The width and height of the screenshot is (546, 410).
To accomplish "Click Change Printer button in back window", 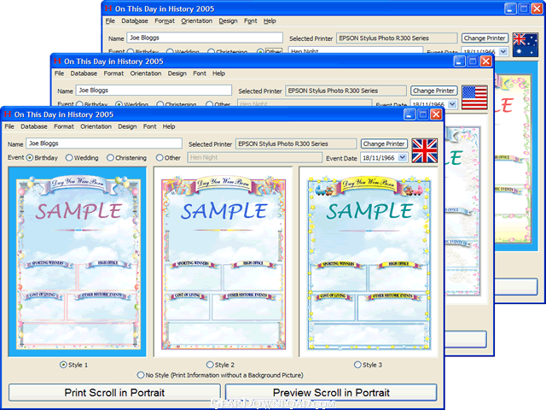I will click(x=485, y=38).
